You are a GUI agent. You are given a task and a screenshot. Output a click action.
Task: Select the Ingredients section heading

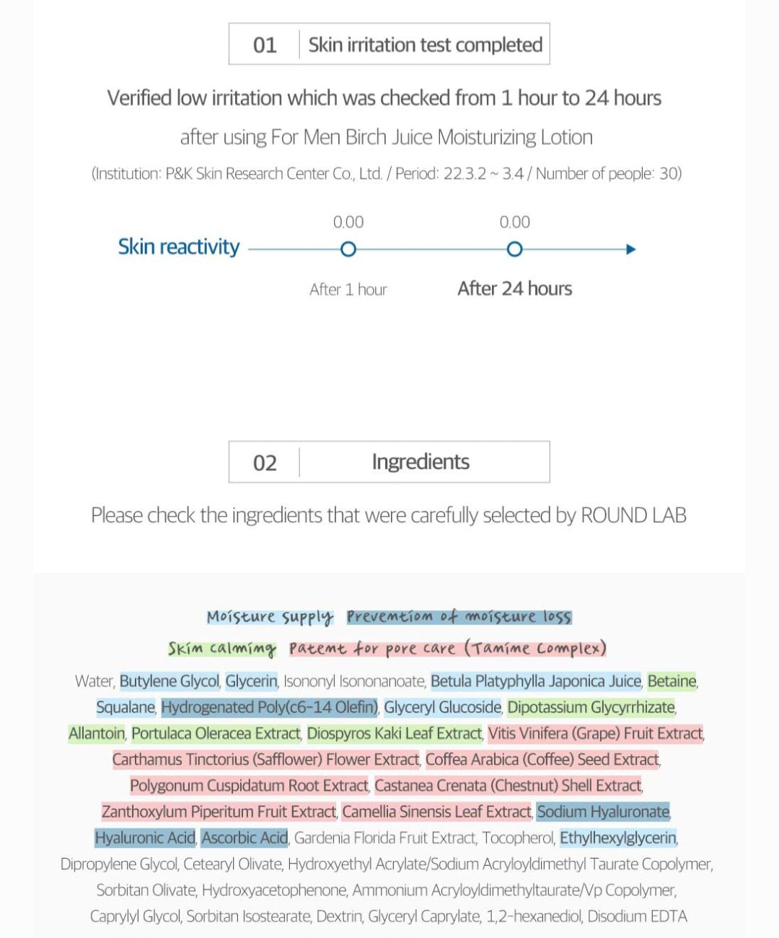click(421, 462)
